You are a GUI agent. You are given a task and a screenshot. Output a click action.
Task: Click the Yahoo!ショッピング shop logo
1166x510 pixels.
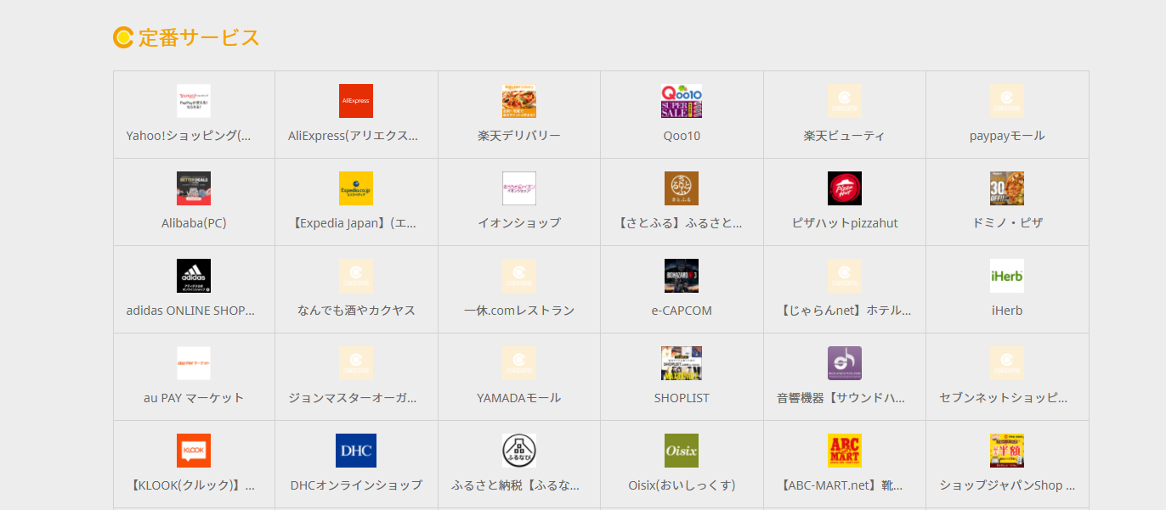click(194, 101)
